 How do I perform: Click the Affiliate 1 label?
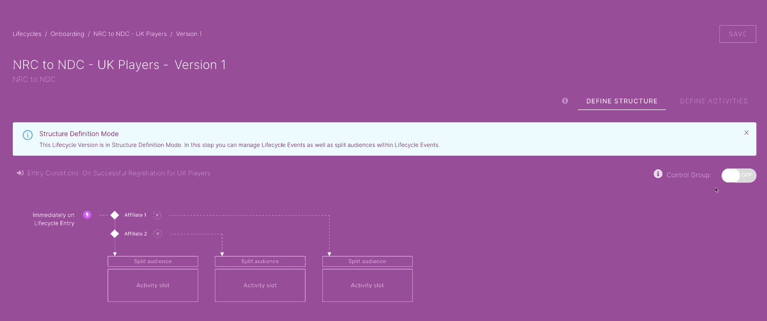(135, 215)
